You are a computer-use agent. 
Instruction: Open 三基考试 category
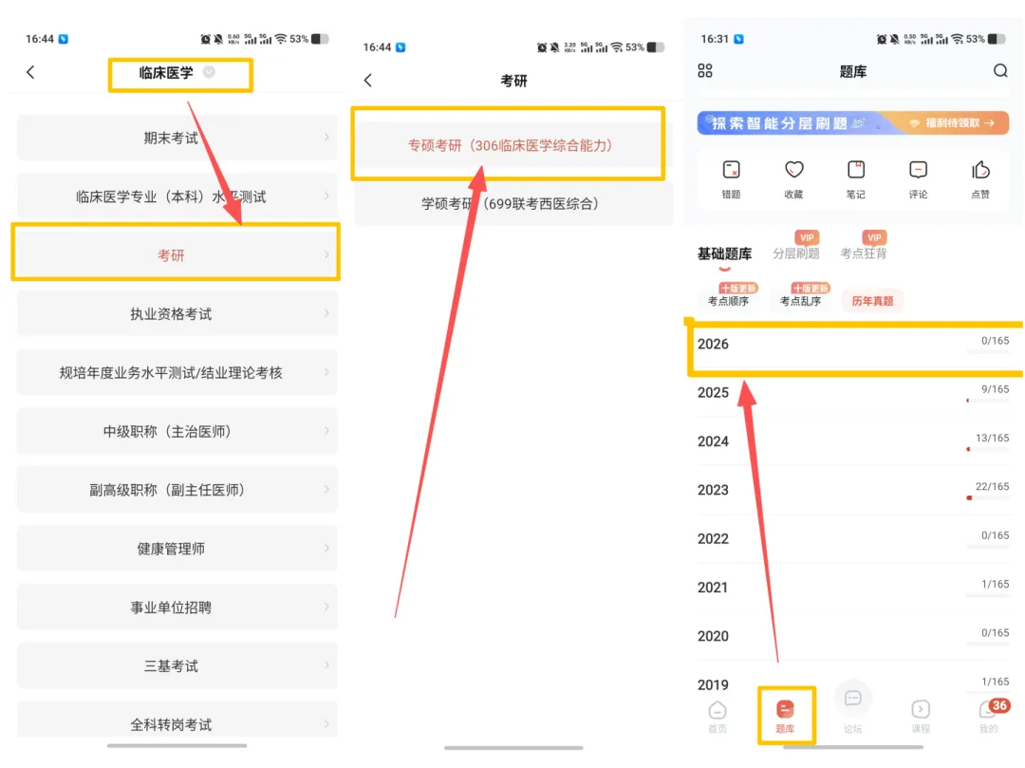tap(177, 665)
